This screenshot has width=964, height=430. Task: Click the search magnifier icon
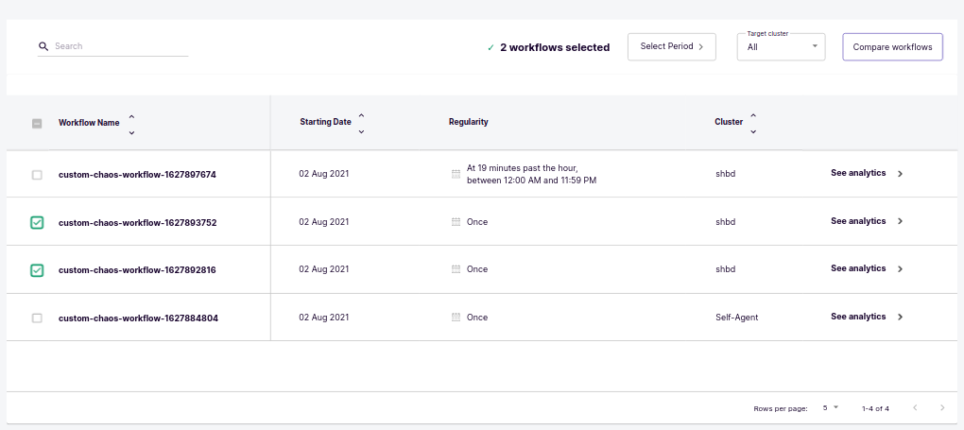43,46
